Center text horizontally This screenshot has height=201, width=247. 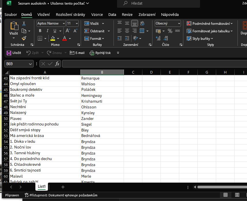click(x=127, y=31)
